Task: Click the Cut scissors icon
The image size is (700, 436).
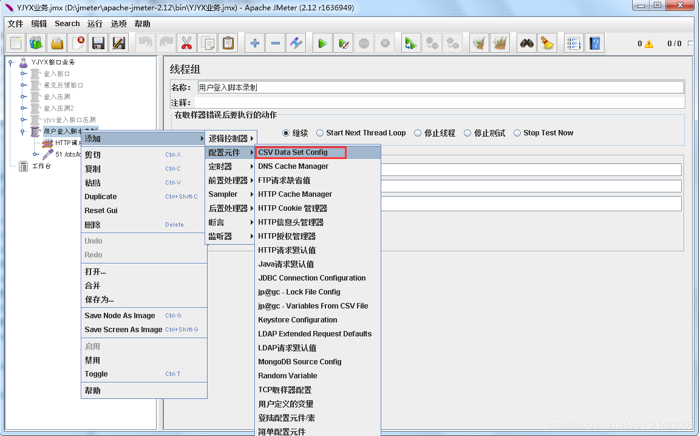Action: (186, 43)
